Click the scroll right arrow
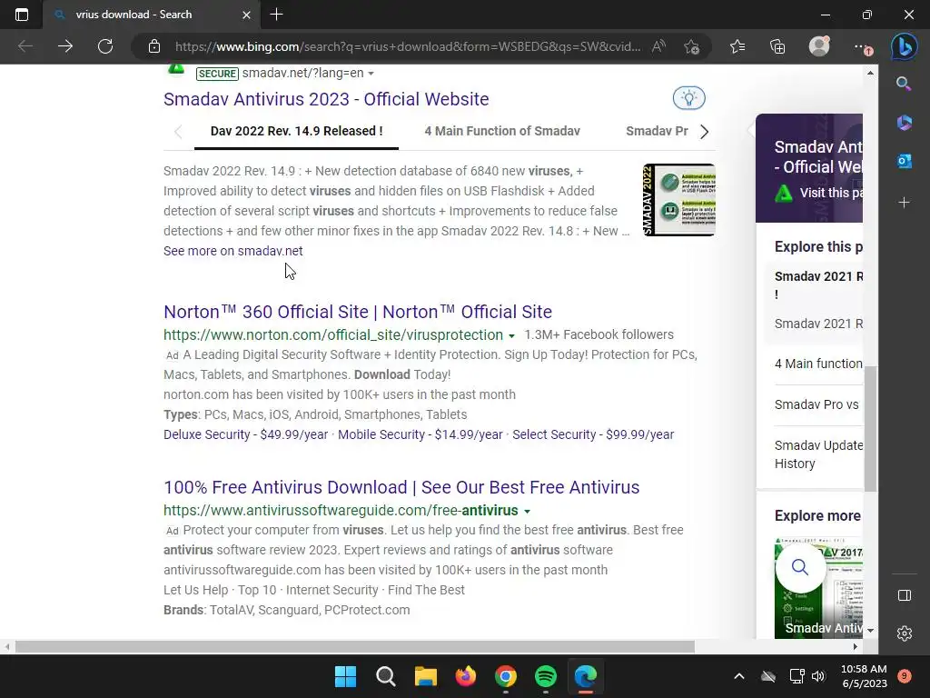 [x=856, y=647]
